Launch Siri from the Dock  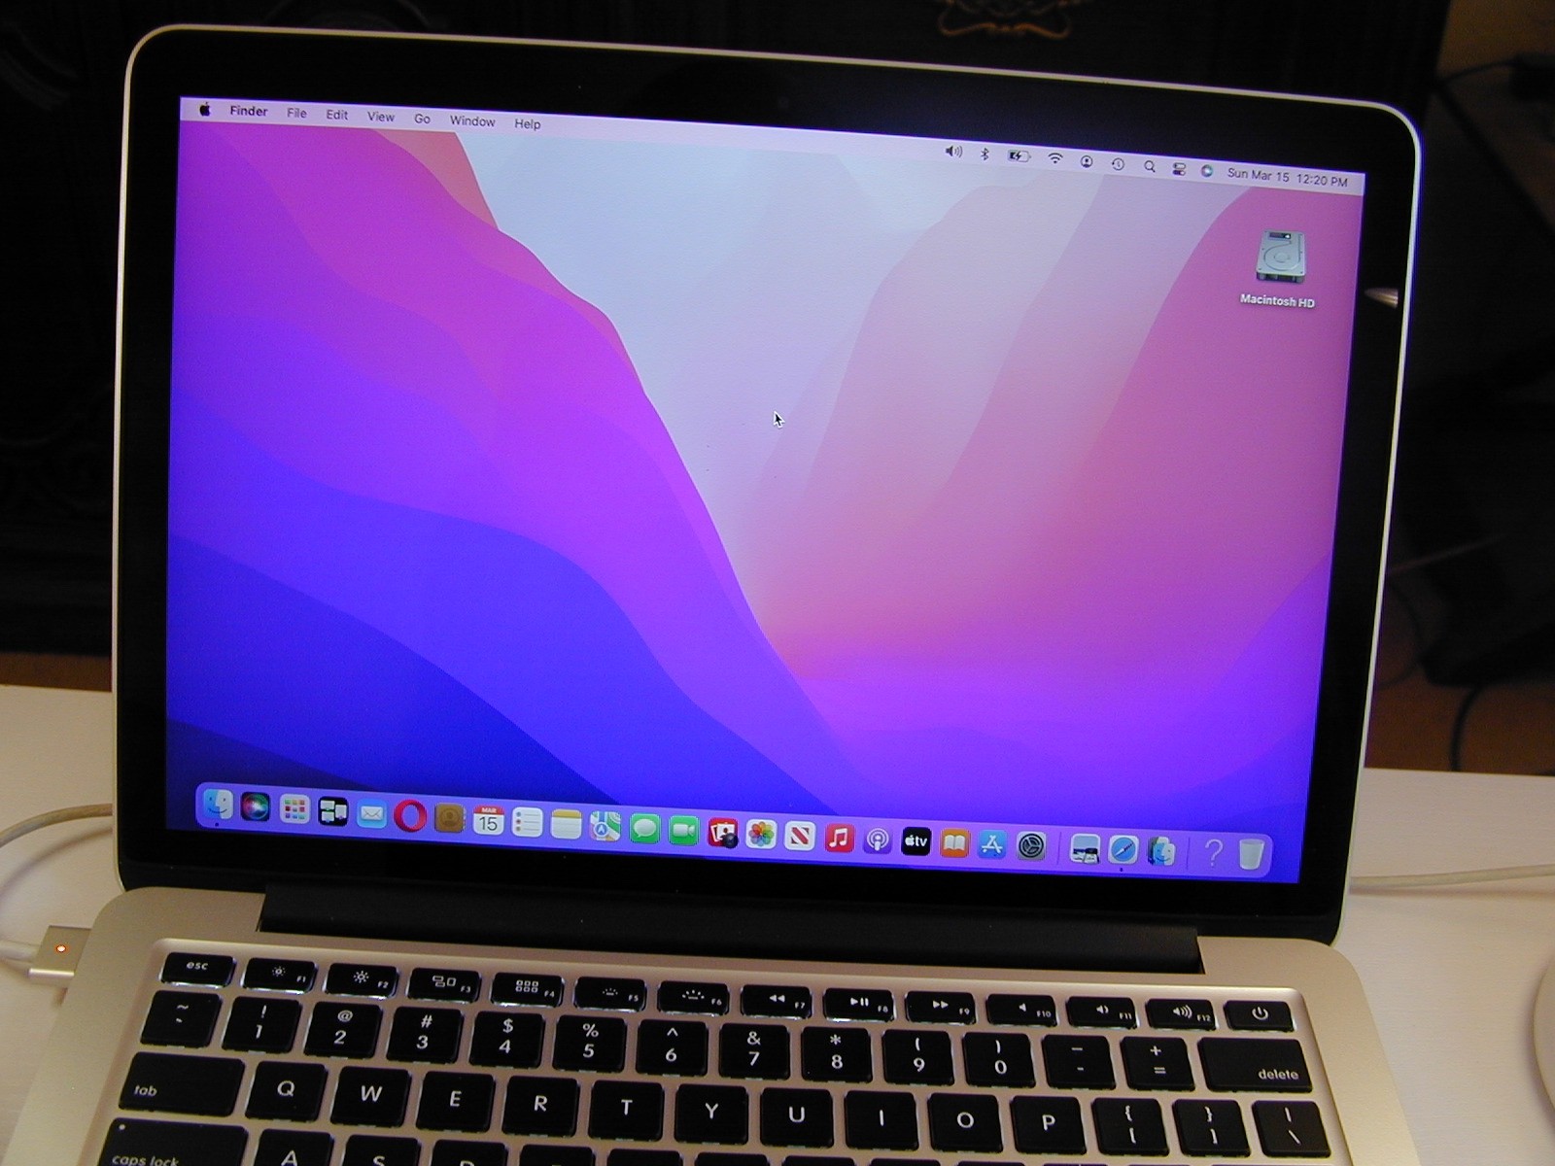point(256,807)
